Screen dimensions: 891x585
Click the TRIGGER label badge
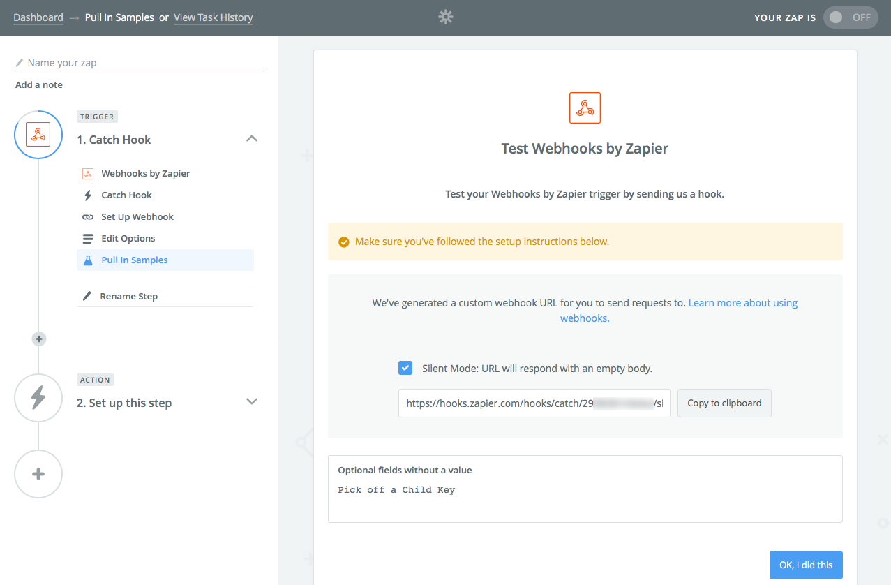coord(97,117)
